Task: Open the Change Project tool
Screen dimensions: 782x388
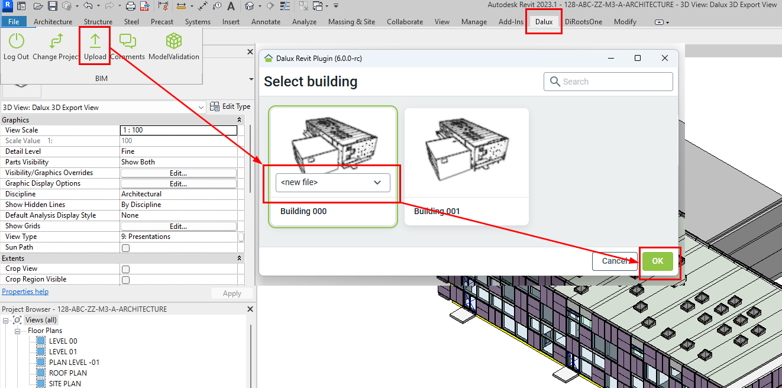Action: 56,41
